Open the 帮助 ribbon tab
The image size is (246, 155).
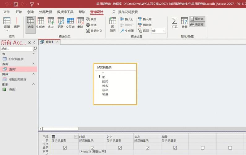pyautogui.click(x=82, y=12)
